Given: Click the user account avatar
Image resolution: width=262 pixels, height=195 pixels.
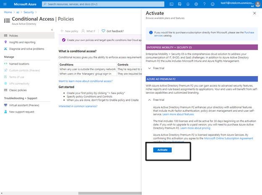Looking at the screenshot, I should tap(258, 4).
